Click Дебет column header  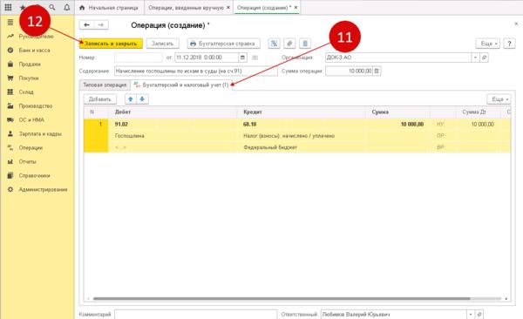173,112
